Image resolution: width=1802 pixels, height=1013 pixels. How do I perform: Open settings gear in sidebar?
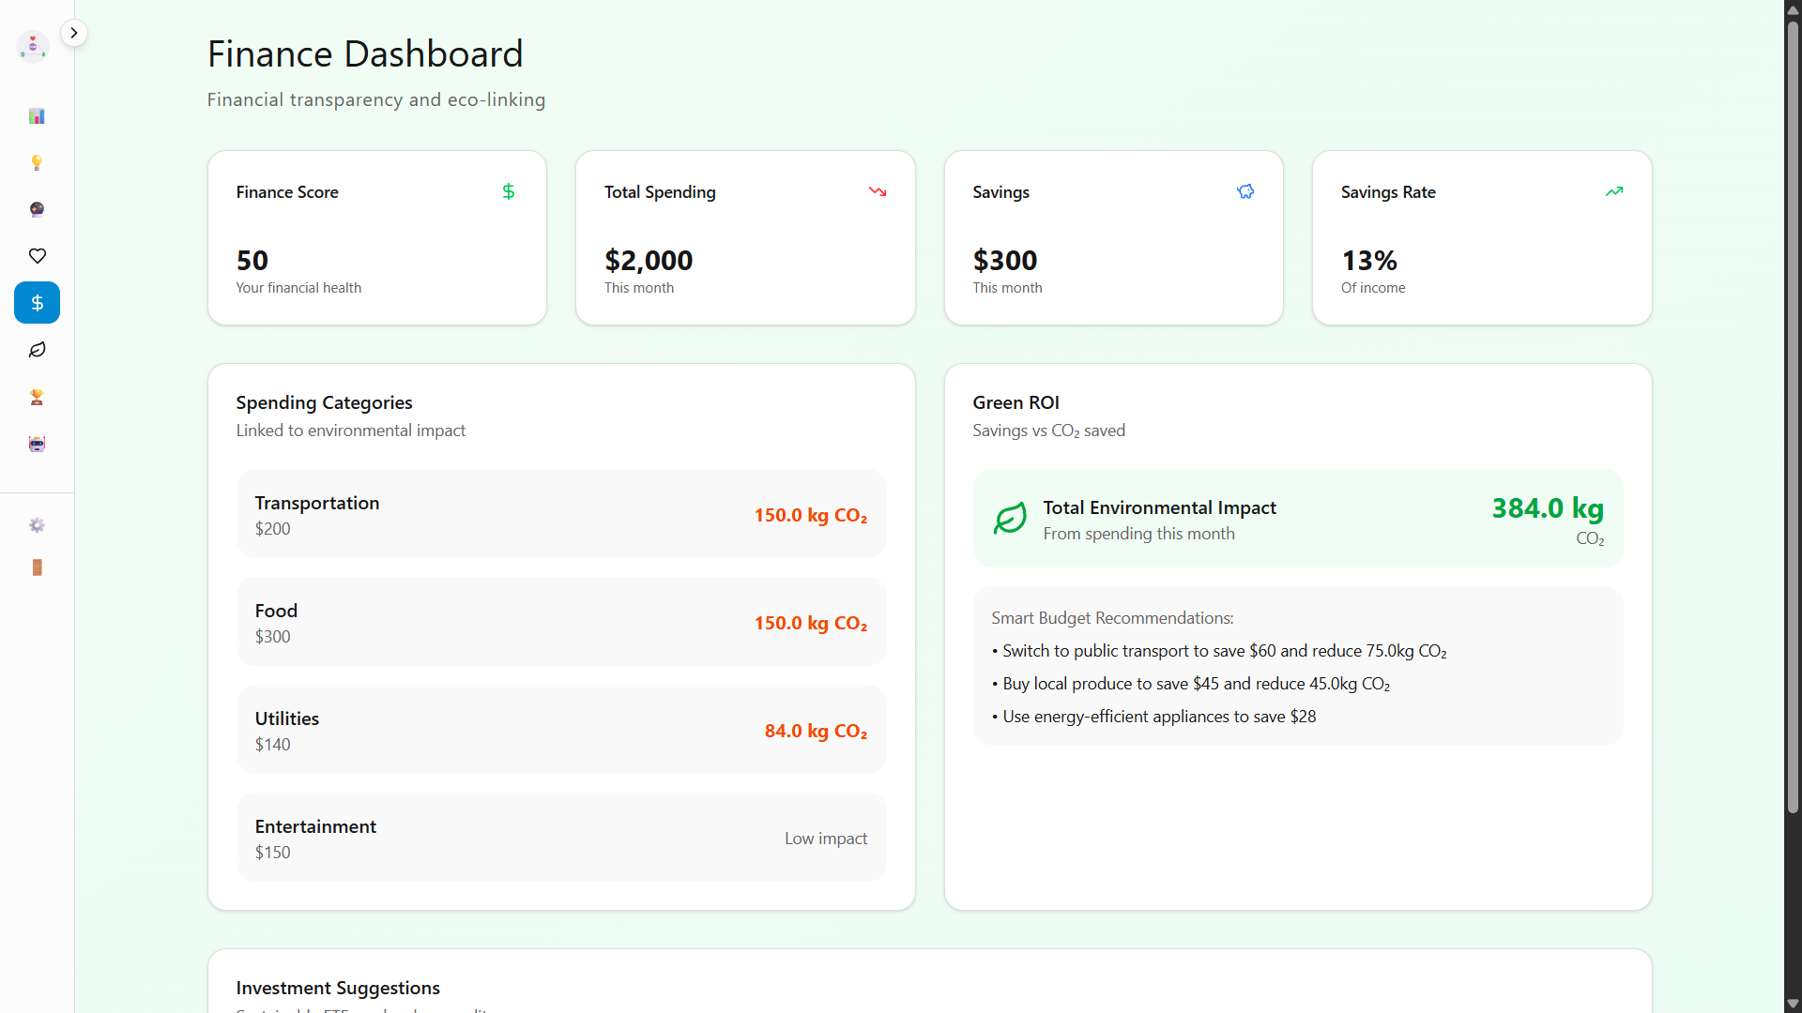[x=37, y=525]
